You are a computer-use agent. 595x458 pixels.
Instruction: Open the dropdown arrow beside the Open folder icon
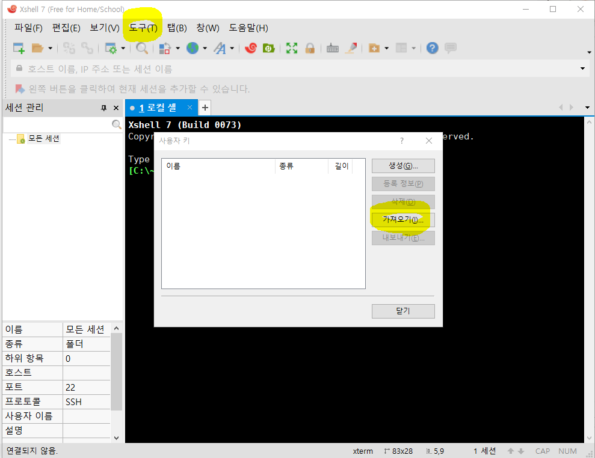(x=50, y=48)
